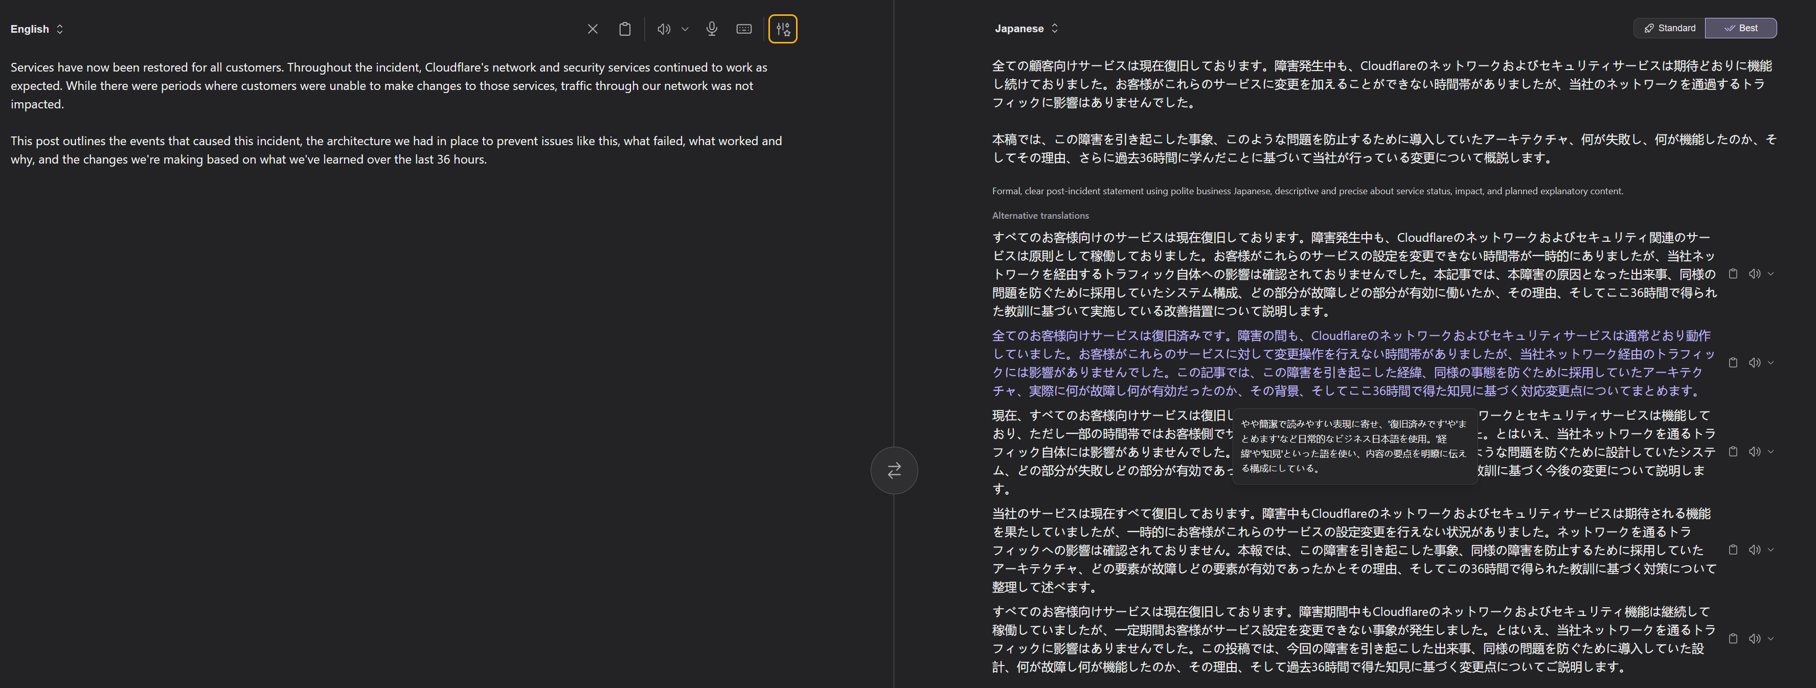Open the Japanese target language selector
The height and width of the screenshot is (688, 1816).
point(1026,28)
